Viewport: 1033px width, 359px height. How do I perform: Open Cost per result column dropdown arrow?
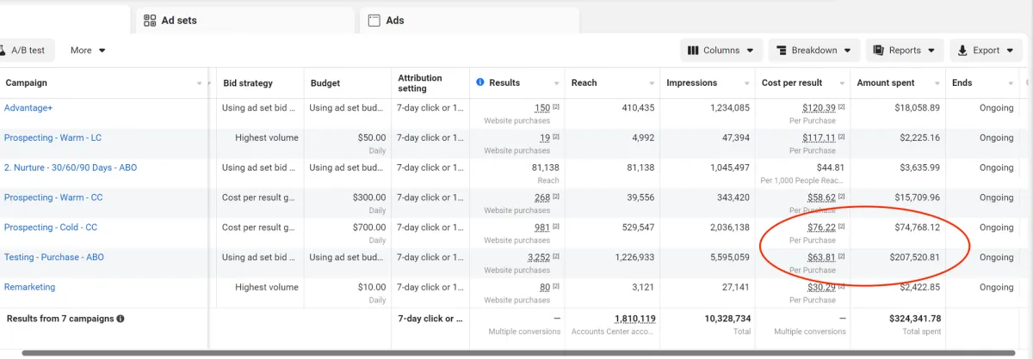tap(840, 83)
